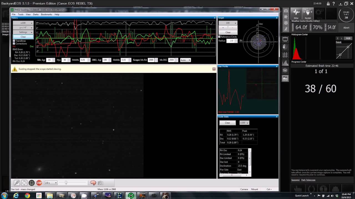Open the PHD2 brain advanced settings icon
Screen dimensions: 355x199
pos(93,183)
